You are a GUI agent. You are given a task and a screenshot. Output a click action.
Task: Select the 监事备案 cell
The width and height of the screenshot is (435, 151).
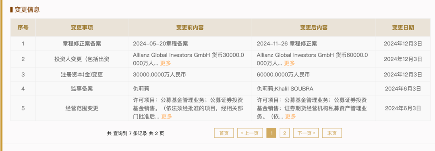click(x=82, y=89)
